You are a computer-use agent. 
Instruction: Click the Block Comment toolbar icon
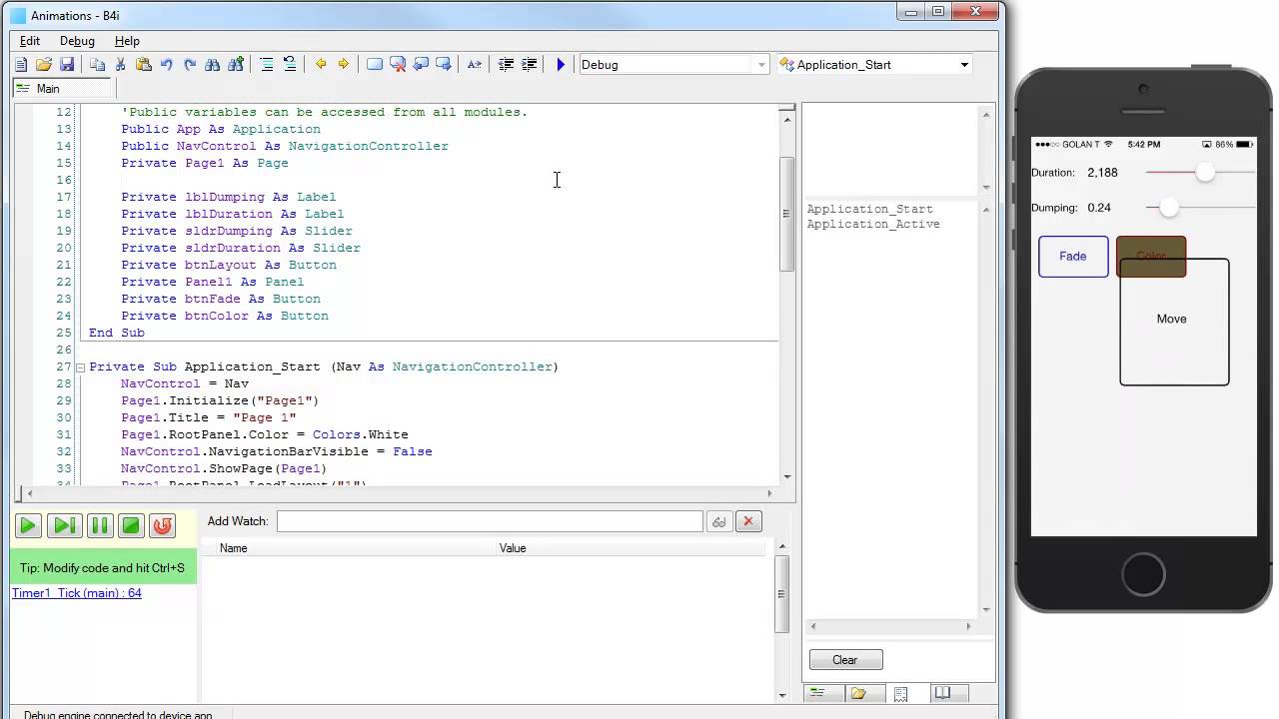(x=267, y=64)
